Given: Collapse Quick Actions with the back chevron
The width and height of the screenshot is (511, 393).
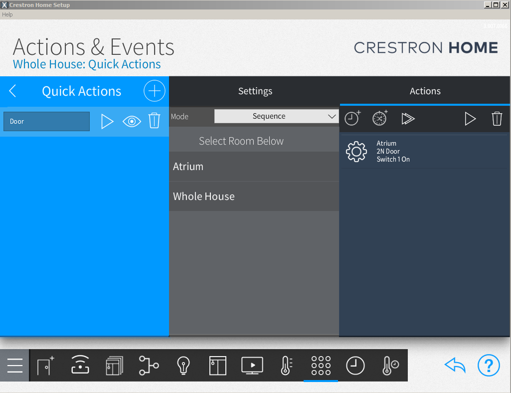Looking at the screenshot, I should [13, 91].
